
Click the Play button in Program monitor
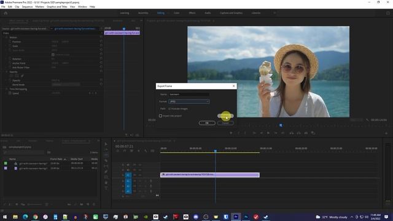click(x=268, y=133)
